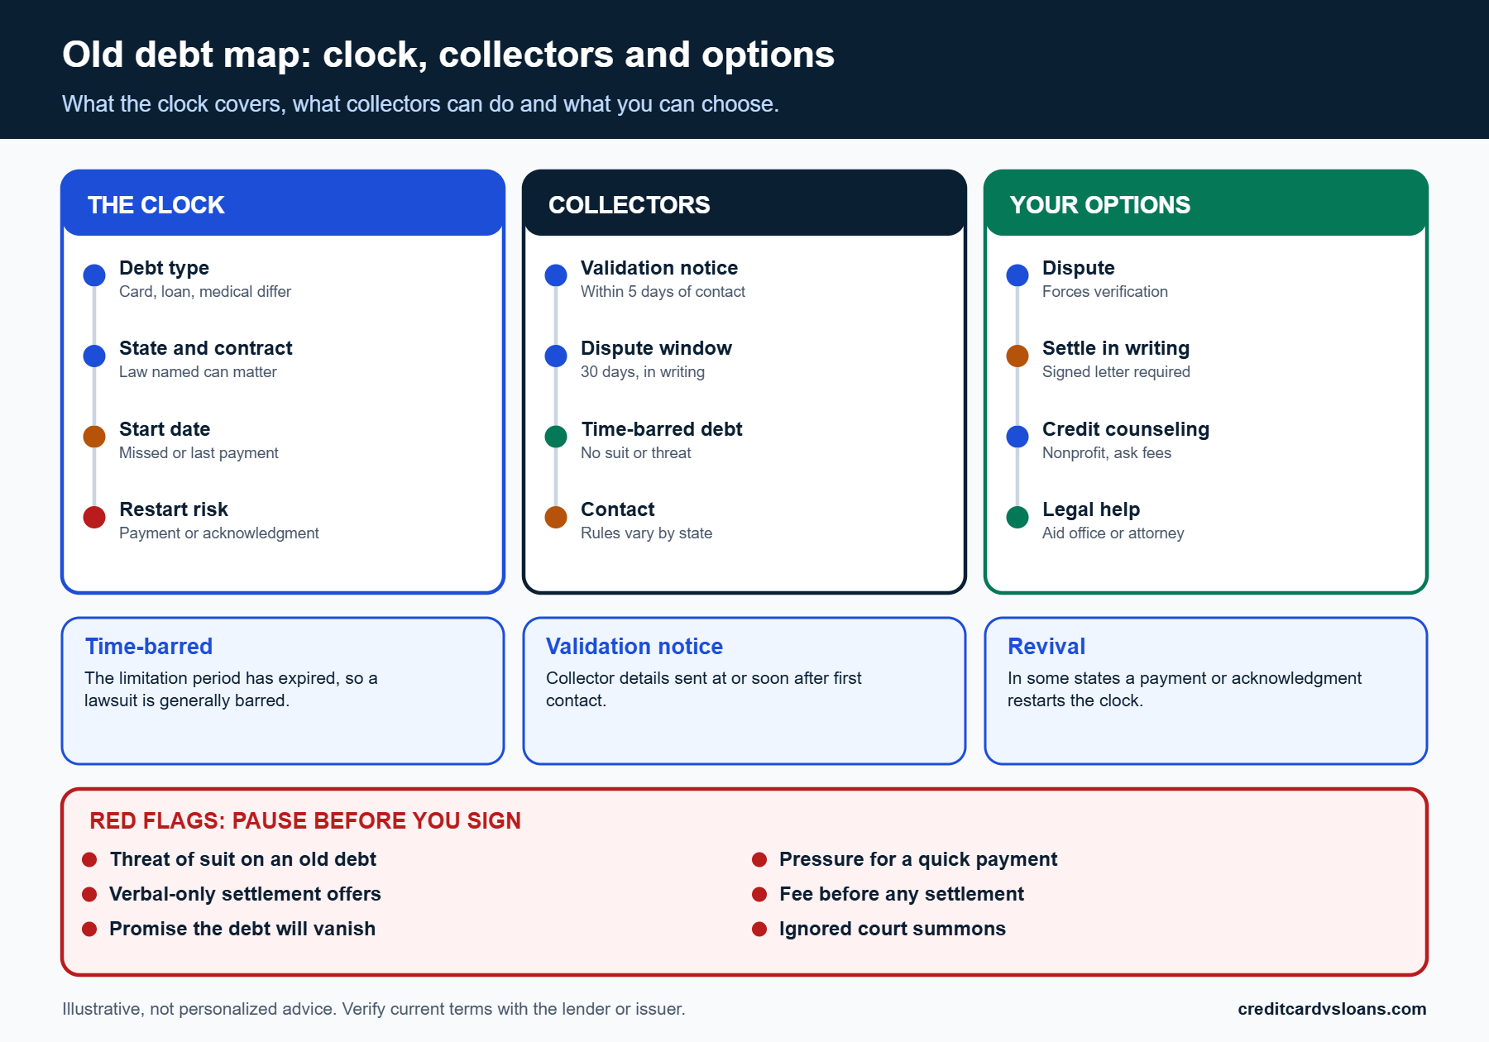
Task: Select THE CLOCK column header
Action: tap(283, 203)
